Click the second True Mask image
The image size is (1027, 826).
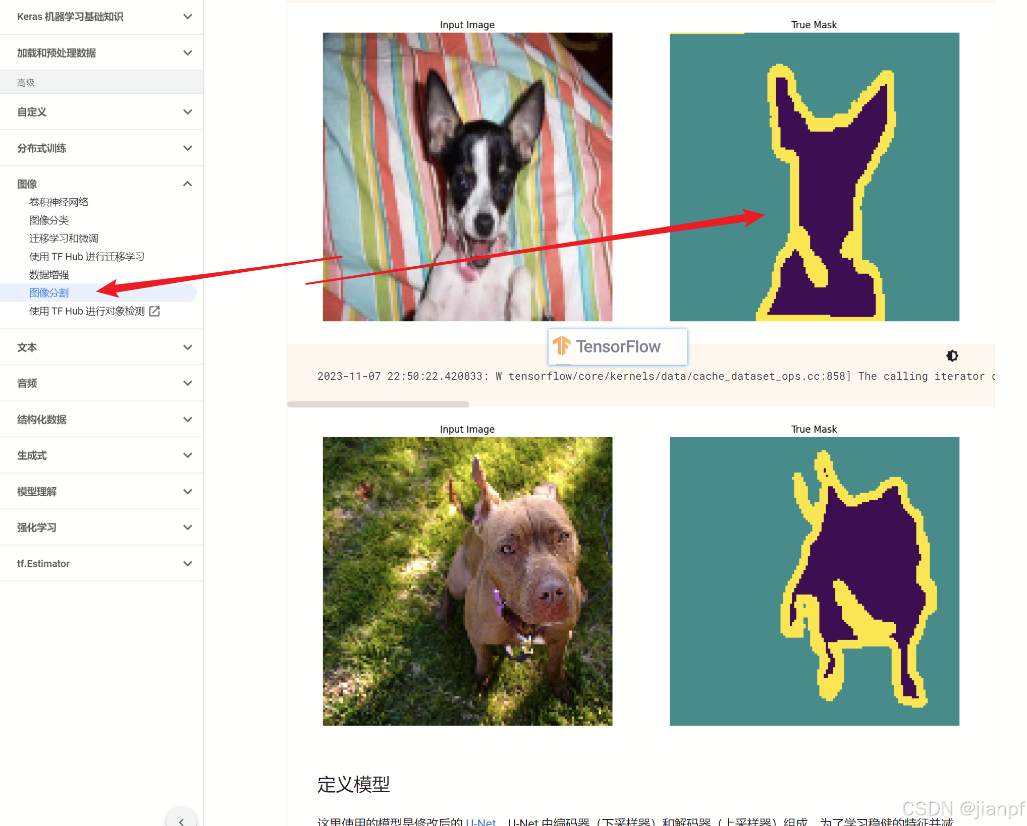[814, 581]
